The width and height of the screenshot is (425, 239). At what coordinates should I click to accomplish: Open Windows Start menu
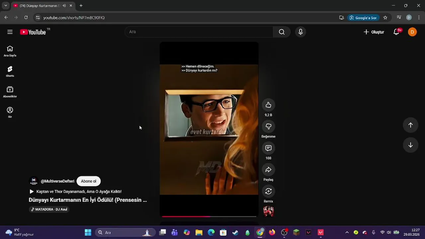pyautogui.click(x=88, y=232)
